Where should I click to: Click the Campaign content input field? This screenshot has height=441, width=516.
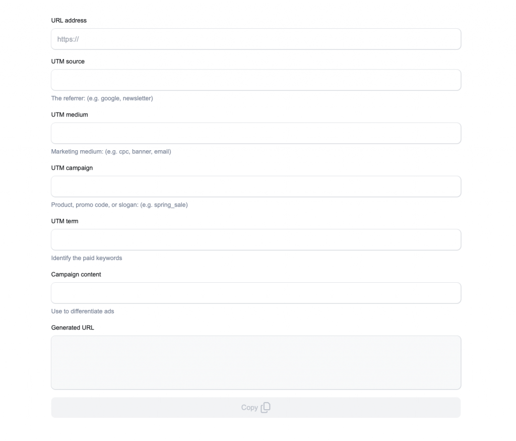256,293
